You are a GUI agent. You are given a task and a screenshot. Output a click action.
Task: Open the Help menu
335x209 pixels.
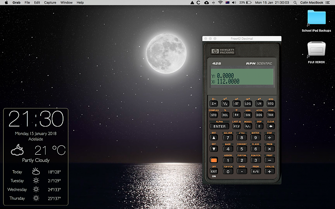point(80,3)
